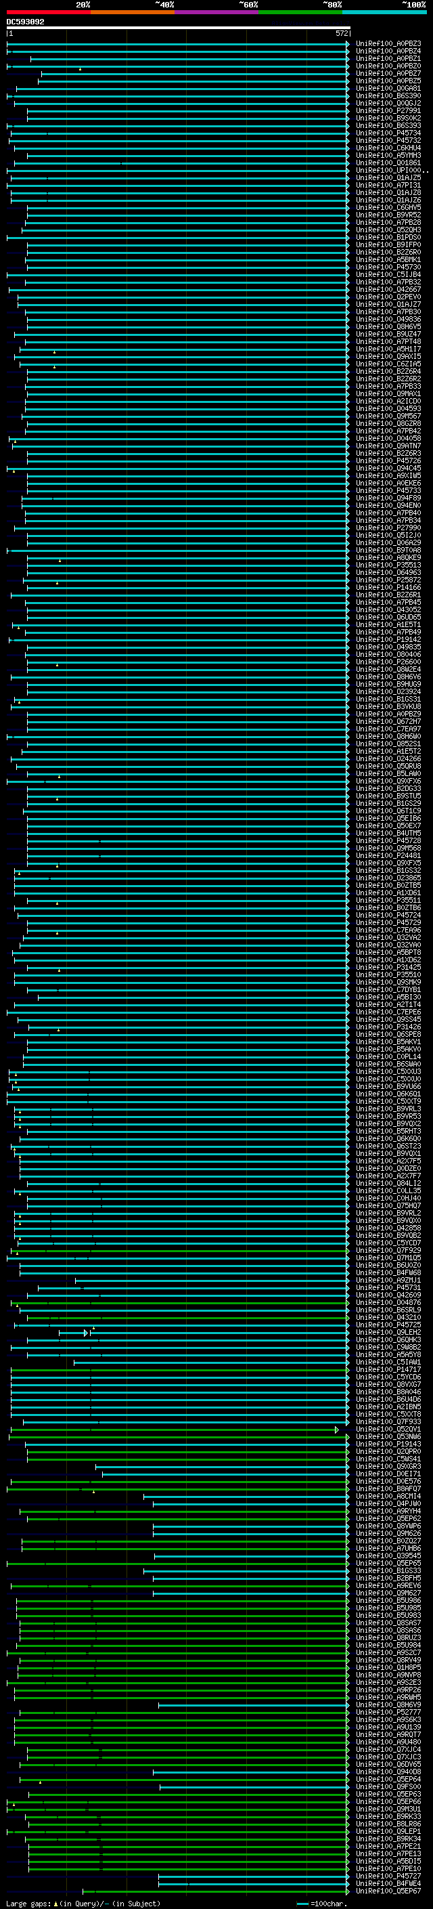Click the UniRef100_P14166 label
Viewport: 433px width, 1909px height.
(388, 588)
